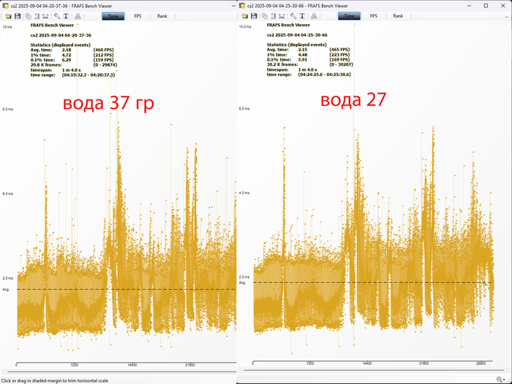Click Save icon in right window toolbar
Viewport: 512px width, 384px height.
point(254,15)
